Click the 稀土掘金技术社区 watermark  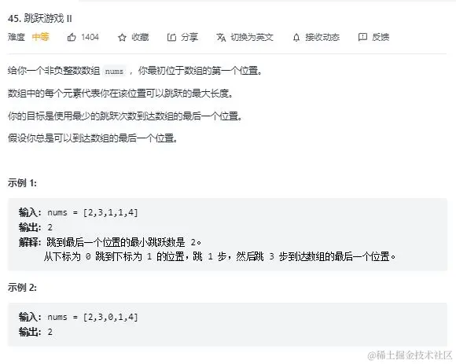[410, 355]
